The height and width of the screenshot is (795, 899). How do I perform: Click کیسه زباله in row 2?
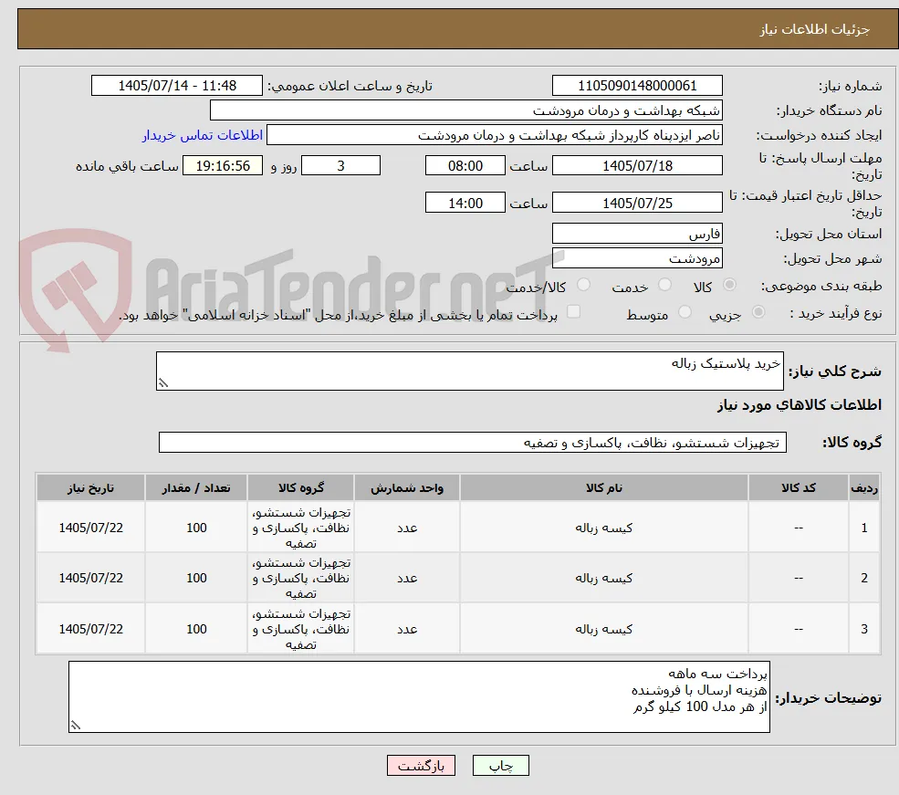pos(603,579)
